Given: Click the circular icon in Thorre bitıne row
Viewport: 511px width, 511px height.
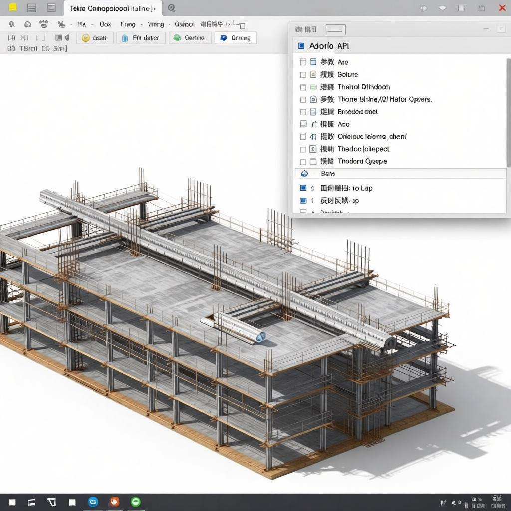Looking at the screenshot, I should coord(313,99).
